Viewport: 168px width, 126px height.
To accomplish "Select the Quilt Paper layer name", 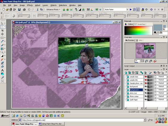I will (x=134, y=100).
